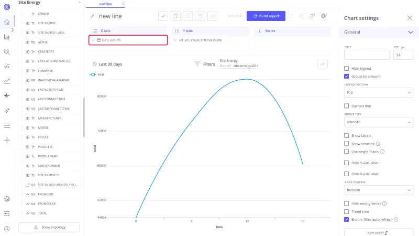Click the Y Axis section header
The height and width of the screenshot is (236, 419).
pos(211,31)
